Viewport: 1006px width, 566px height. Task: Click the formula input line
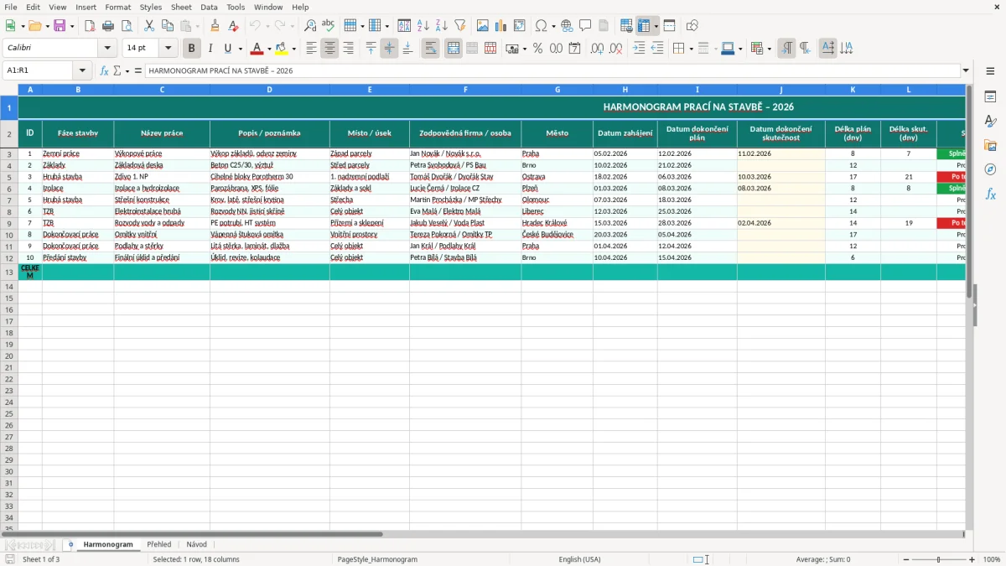coord(552,70)
